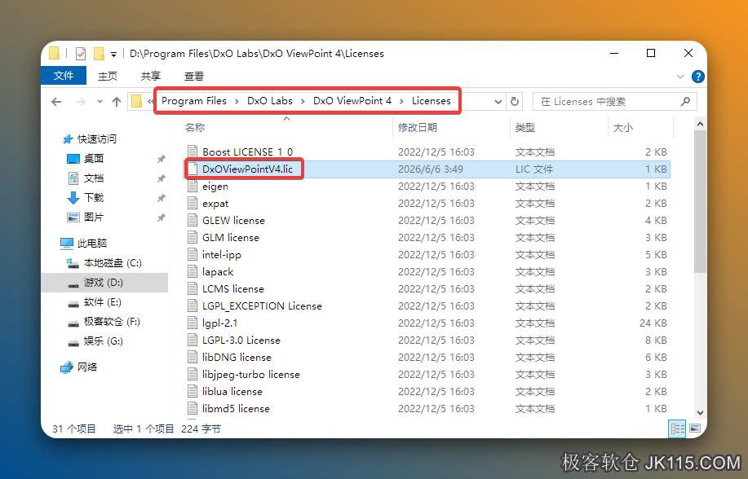Expand the chevron after DxO ViewPoint 4

(x=401, y=102)
